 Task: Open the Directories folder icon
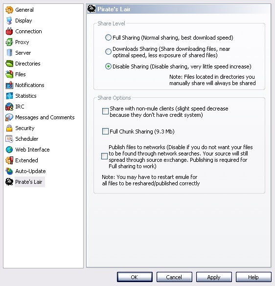coord(9,64)
